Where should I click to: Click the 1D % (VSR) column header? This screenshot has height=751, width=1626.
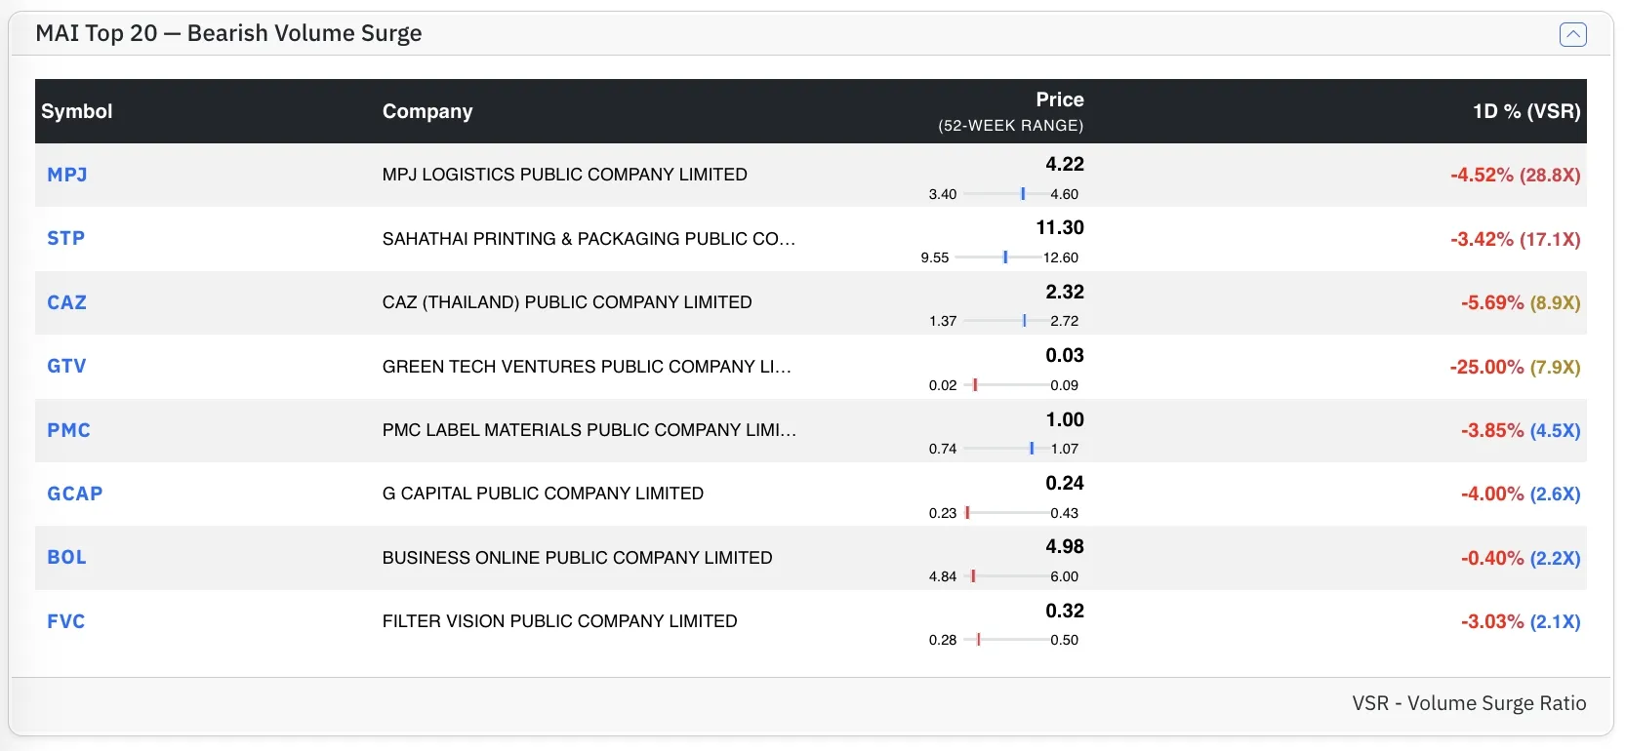coord(1526,111)
